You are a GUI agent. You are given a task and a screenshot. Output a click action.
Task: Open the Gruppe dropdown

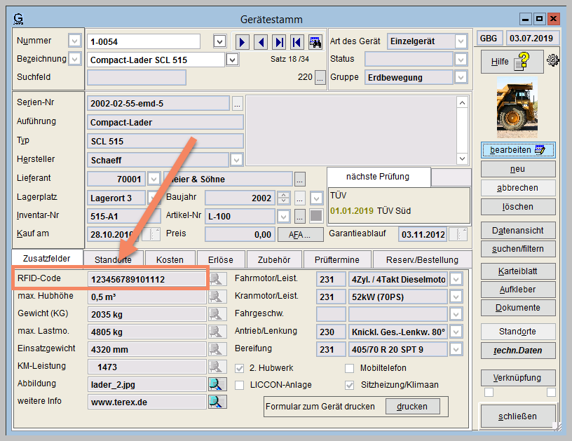[x=461, y=77]
